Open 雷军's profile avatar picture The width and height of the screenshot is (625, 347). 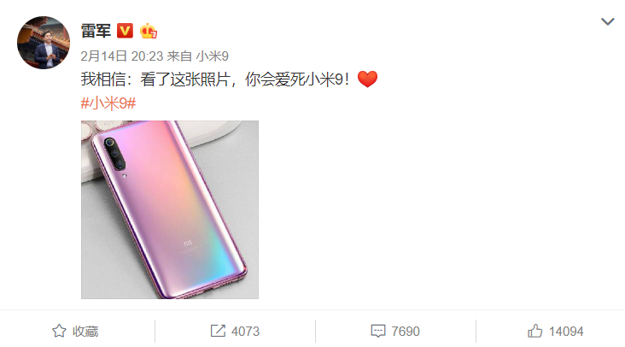pyautogui.click(x=44, y=42)
